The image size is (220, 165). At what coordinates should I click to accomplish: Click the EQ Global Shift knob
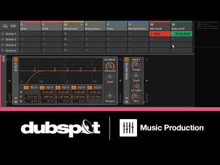110,77
